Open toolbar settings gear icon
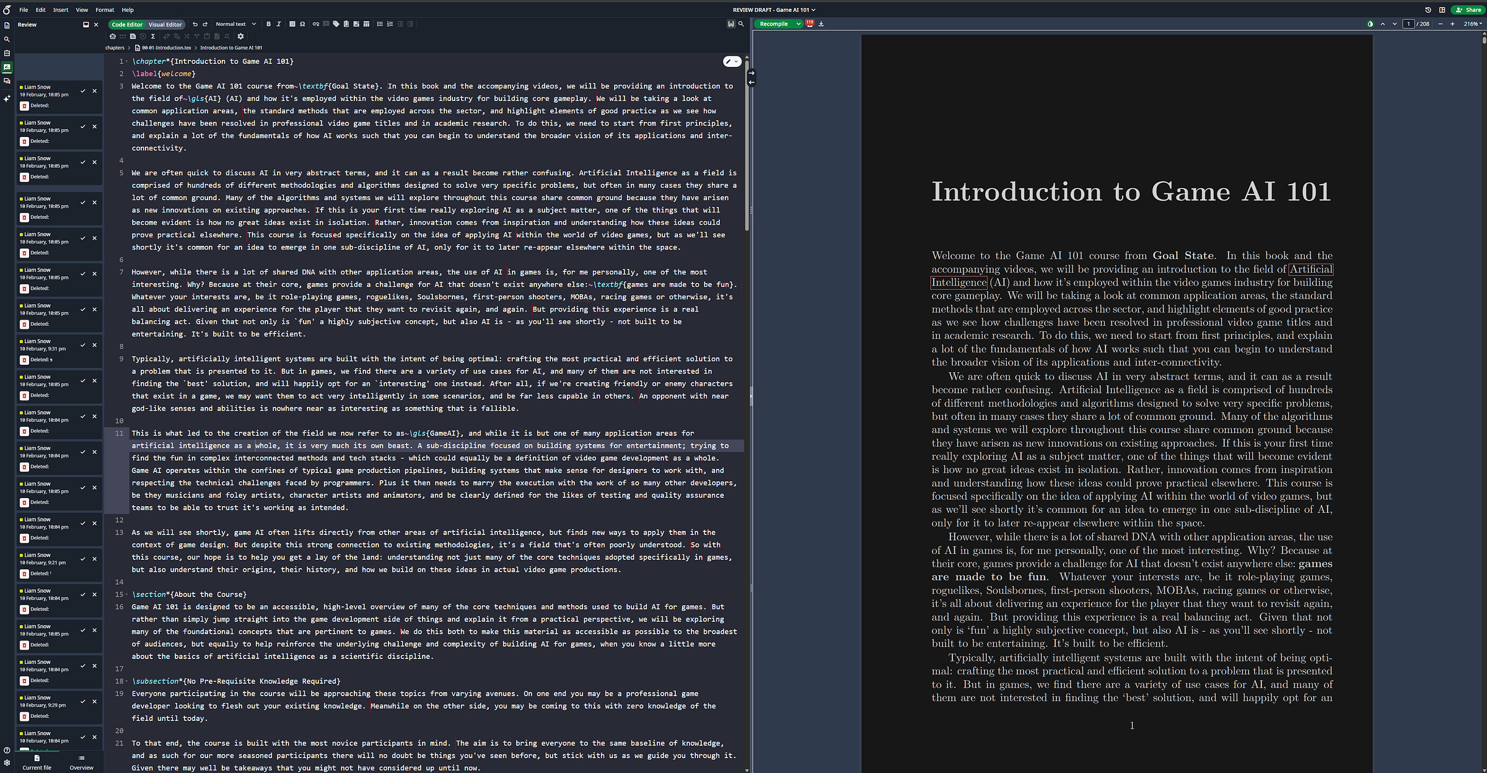Image resolution: width=1487 pixels, height=773 pixels. [240, 37]
